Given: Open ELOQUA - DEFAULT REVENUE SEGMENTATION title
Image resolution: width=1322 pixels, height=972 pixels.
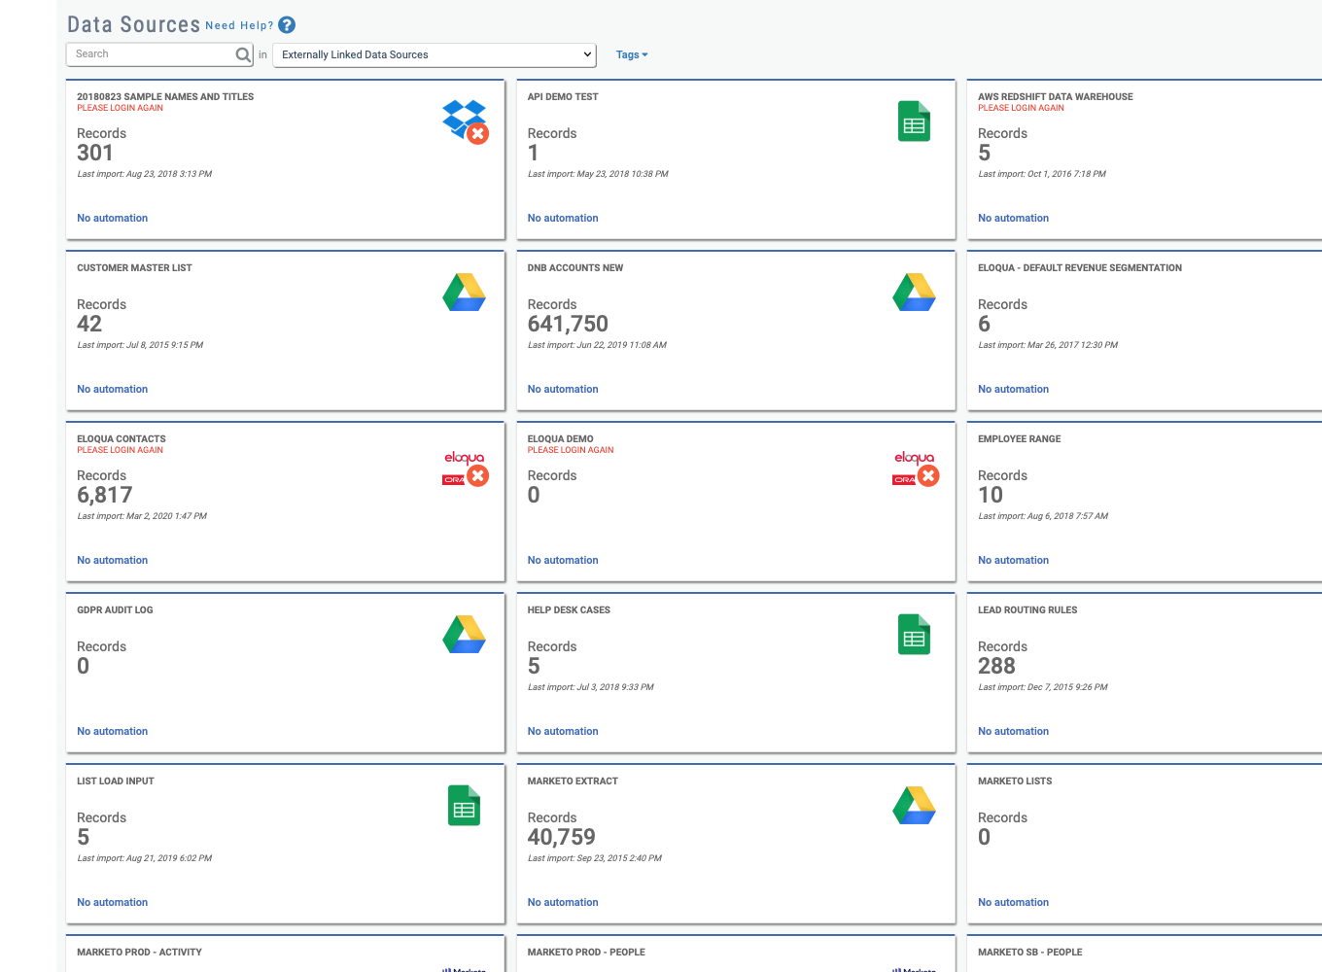Looking at the screenshot, I should pos(1080,268).
